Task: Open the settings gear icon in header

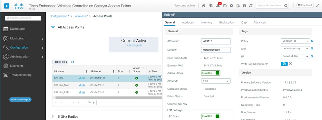Action: coord(231,6)
